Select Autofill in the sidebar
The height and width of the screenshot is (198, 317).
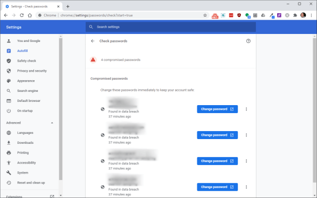point(22,51)
